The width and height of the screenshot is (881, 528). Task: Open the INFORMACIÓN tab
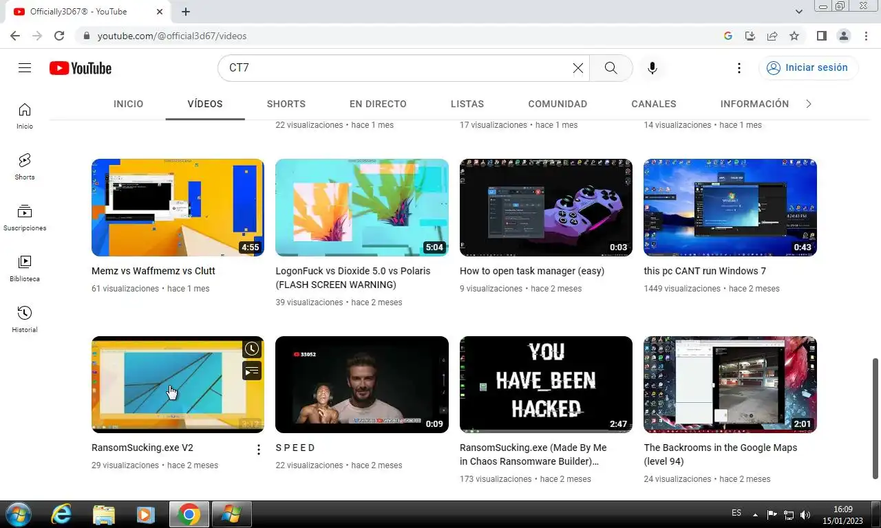pyautogui.click(x=754, y=104)
